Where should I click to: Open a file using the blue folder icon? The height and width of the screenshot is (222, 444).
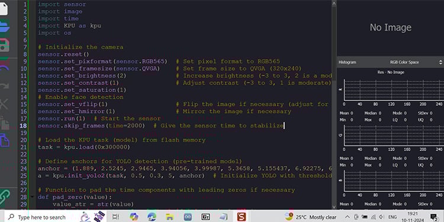coord(4,27)
